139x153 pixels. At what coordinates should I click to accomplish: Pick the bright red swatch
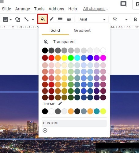[x=51, y=58]
